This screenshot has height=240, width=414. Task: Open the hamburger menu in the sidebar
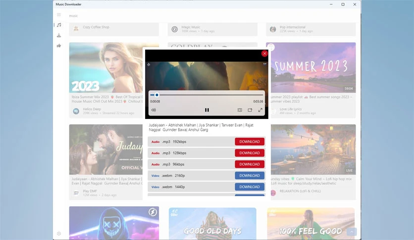tap(59, 15)
